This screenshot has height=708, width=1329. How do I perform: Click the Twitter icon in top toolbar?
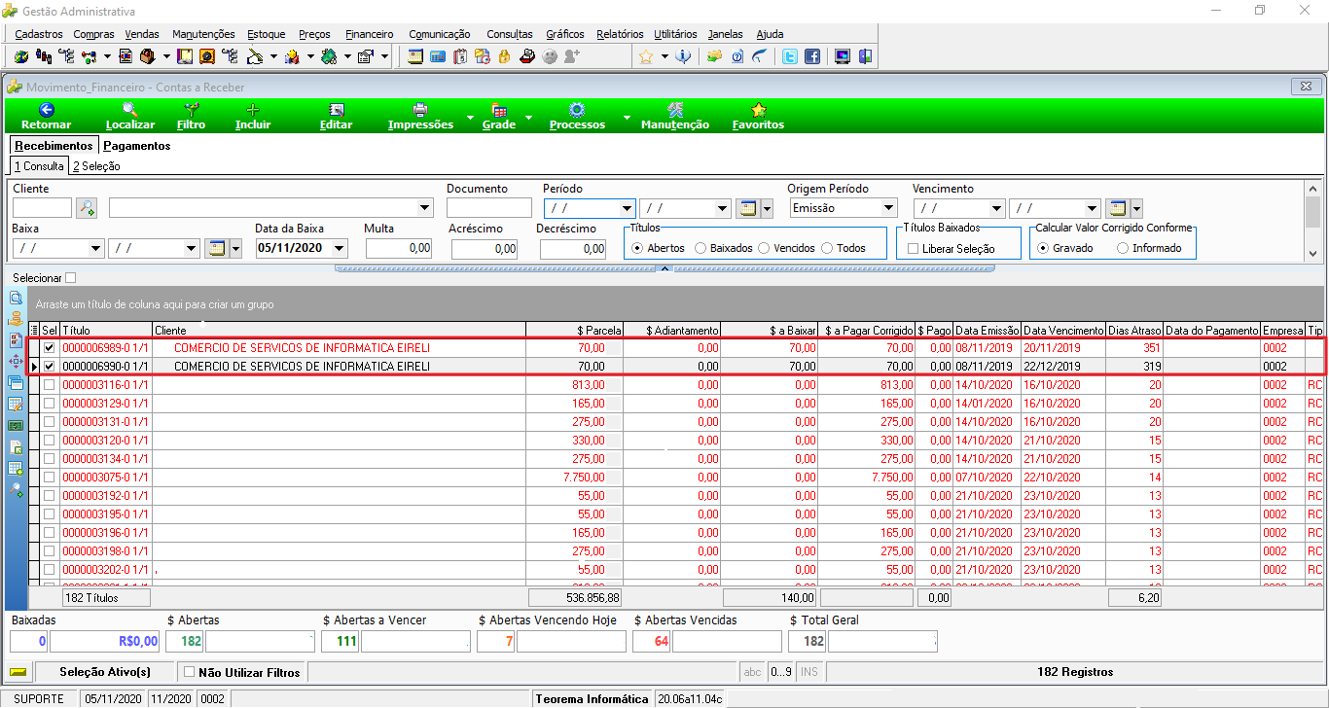click(791, 56)
